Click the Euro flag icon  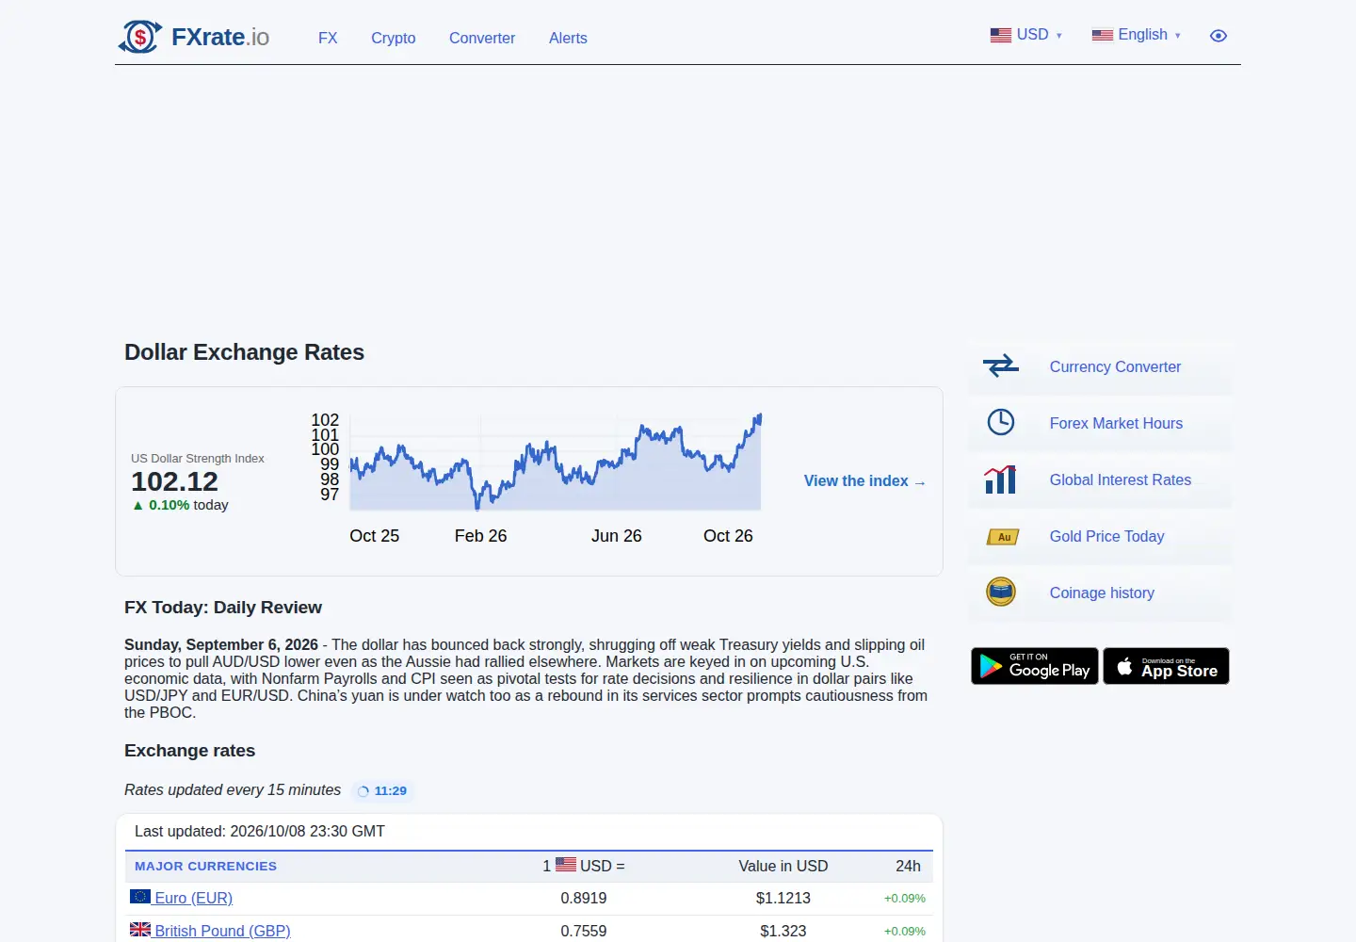tap(140, 896)
